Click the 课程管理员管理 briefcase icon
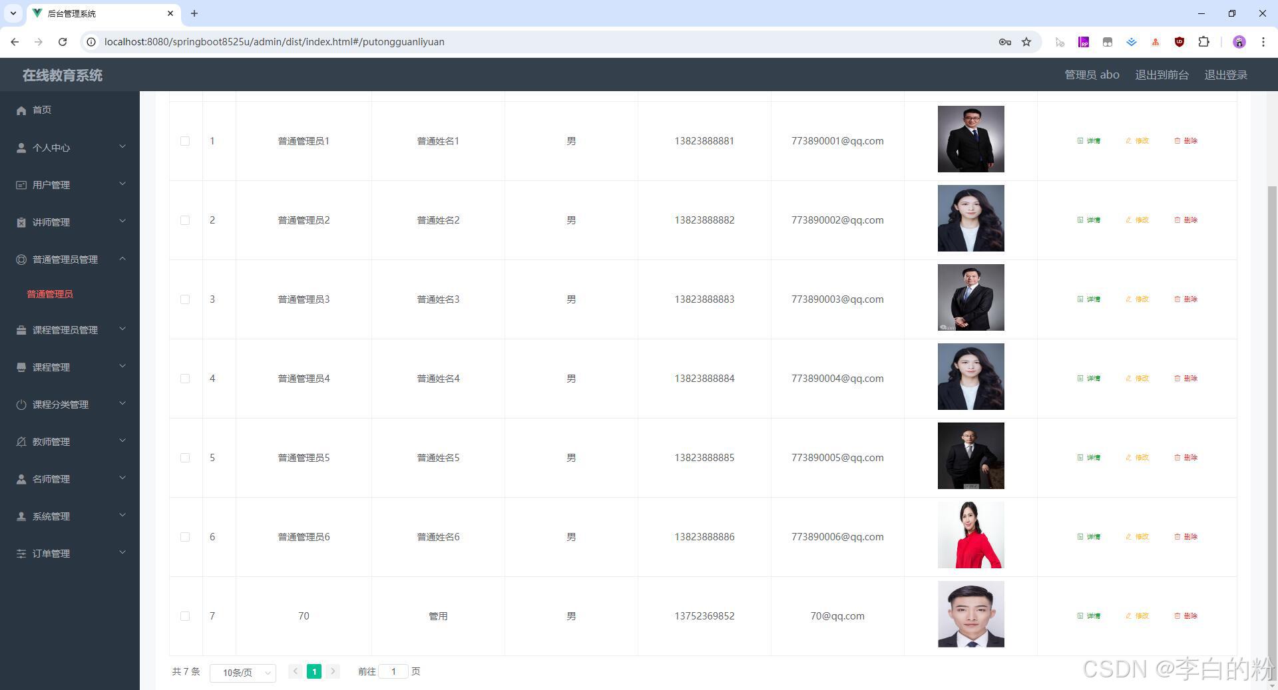The width and height of the screenshot is (1278, 690). [x=21, y=330]
